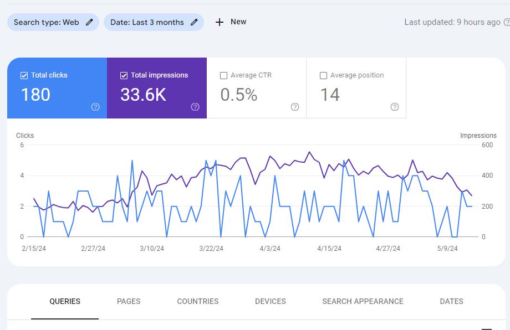The image size is (510, 330).
Task: Switch to the Pages tab
Action: 129,301
